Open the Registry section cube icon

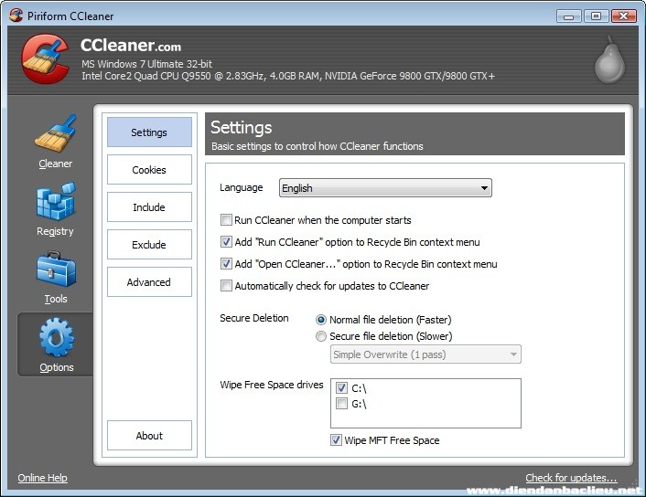(55, 202)
